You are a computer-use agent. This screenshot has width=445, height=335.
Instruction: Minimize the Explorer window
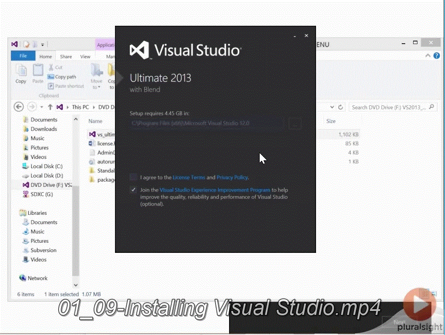click(x=403, y=43)
